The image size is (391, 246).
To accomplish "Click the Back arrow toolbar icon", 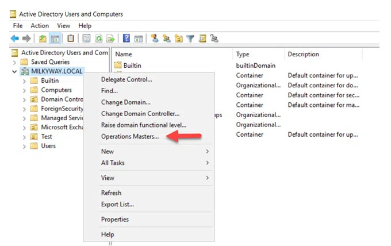I will (x=15, y=39).
